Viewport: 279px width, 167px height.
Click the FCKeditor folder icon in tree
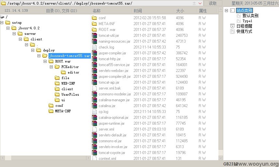click(x=57, y=67)
